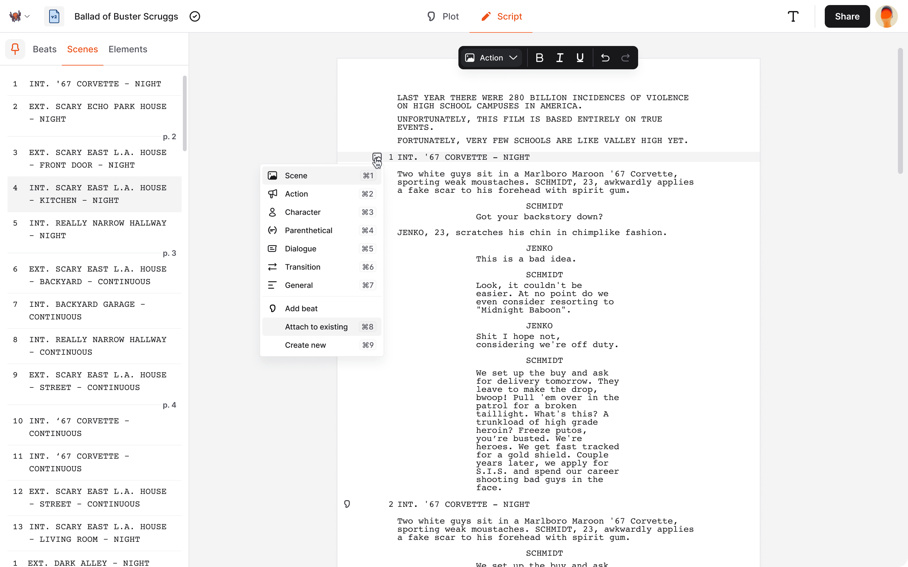908x567 pixels.
Task: Open the Scenes tab
Action: click(83, 49)
